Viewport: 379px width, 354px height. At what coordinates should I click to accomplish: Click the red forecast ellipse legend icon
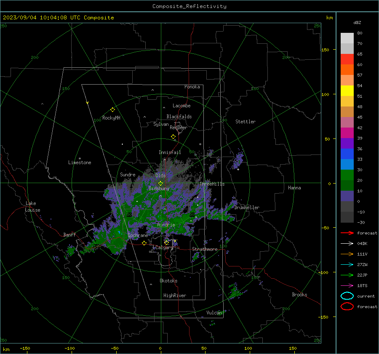pyautogui.click(x=347, y=306)
